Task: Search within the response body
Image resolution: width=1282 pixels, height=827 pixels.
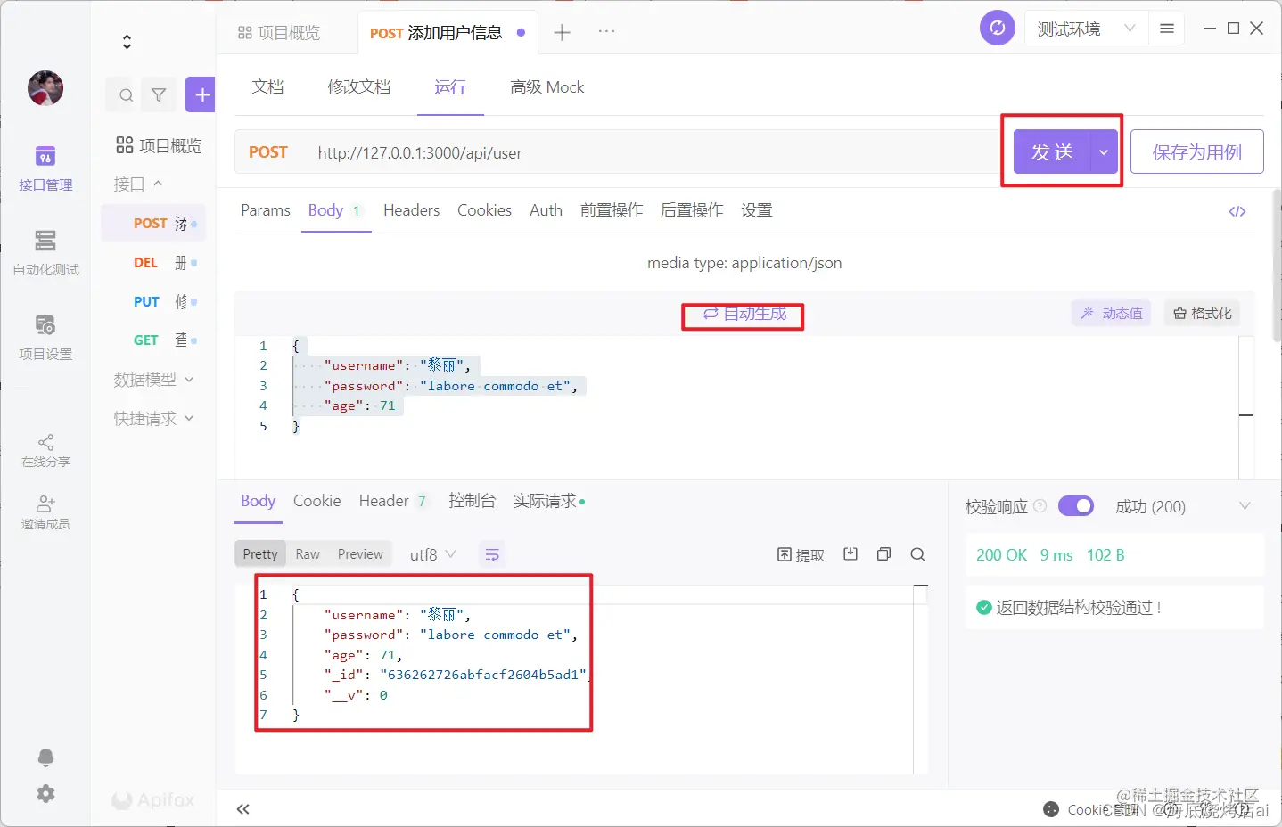Action: point(917,553)
